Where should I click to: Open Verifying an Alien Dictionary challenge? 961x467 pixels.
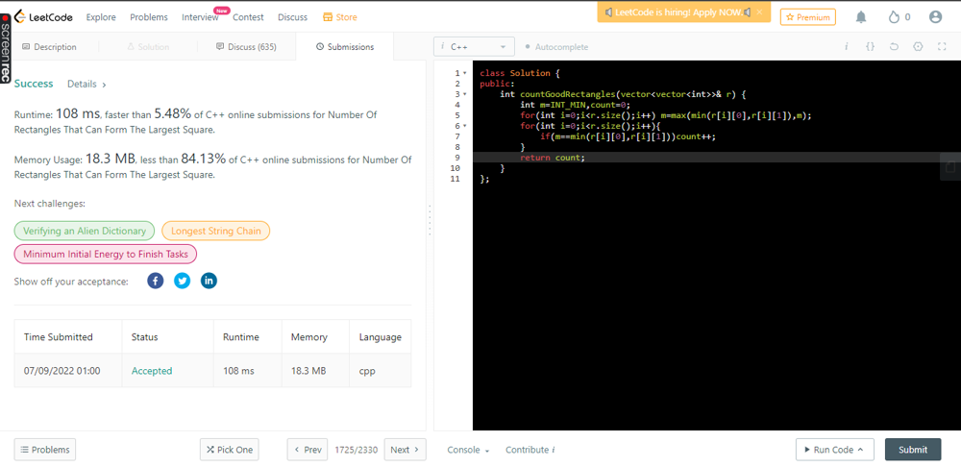84,231
